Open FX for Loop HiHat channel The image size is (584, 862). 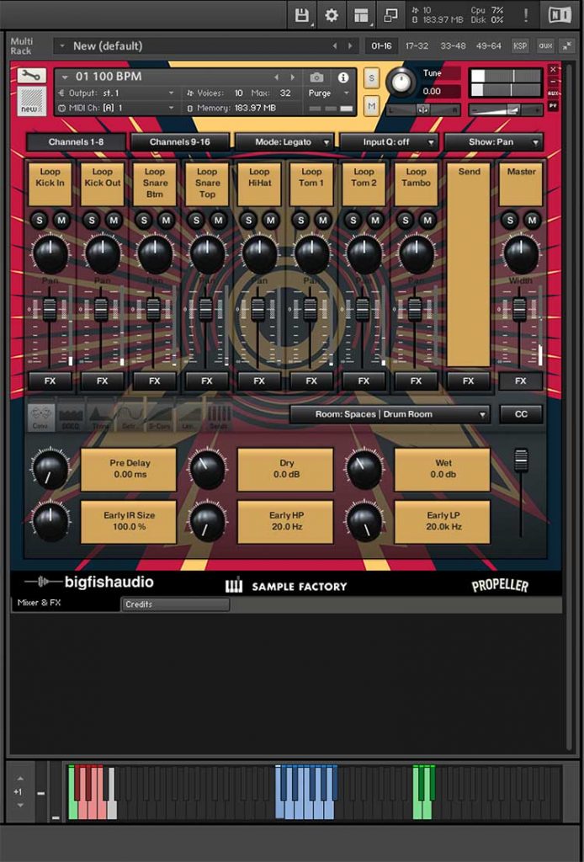point(259,381)
